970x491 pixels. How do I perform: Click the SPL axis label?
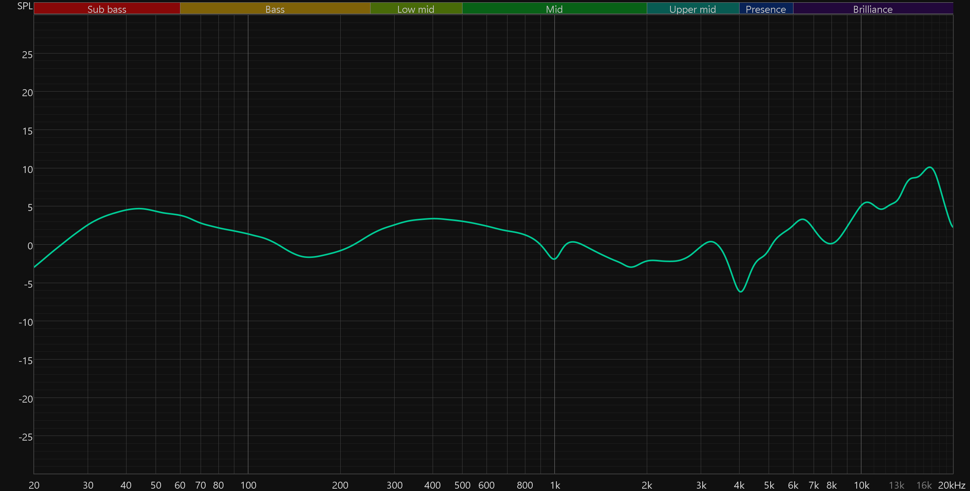(x=25, y=6)
